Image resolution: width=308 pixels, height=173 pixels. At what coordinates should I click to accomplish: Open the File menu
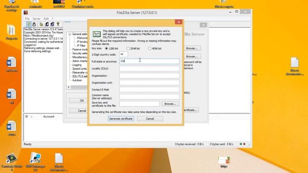tap(27, 19)
